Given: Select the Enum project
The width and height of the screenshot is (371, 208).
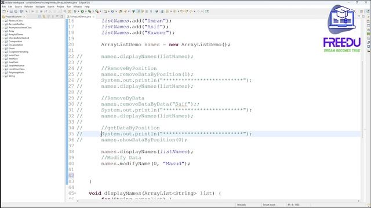Looking at the screenshot, I should click(x=12, y=49).
